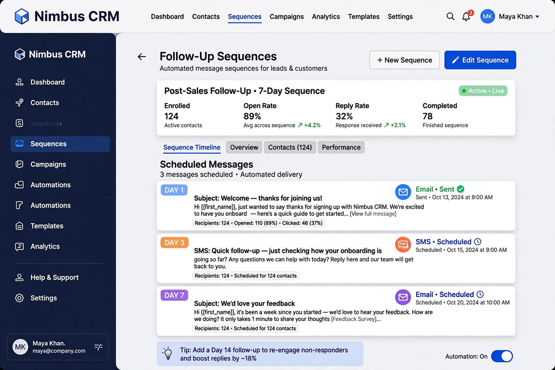This screenshot has height=370, width=555.
Task: Click the Active • Live status badge
Action: click(483, 91)
